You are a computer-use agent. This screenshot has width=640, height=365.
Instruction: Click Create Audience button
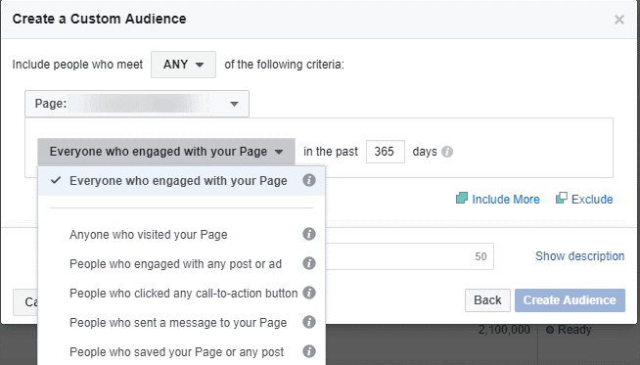tap(570, 300)
